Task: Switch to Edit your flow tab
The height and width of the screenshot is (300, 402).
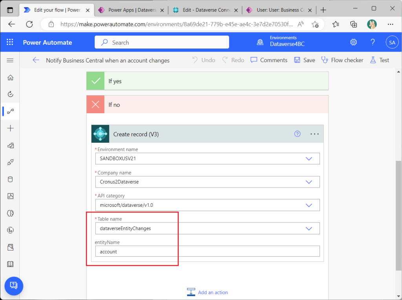Action: (57, 10)
